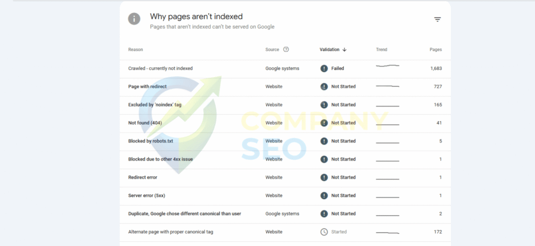Click the clock icon next to Started
Viewport: 535px width, 246px height.
click(324, 232)
